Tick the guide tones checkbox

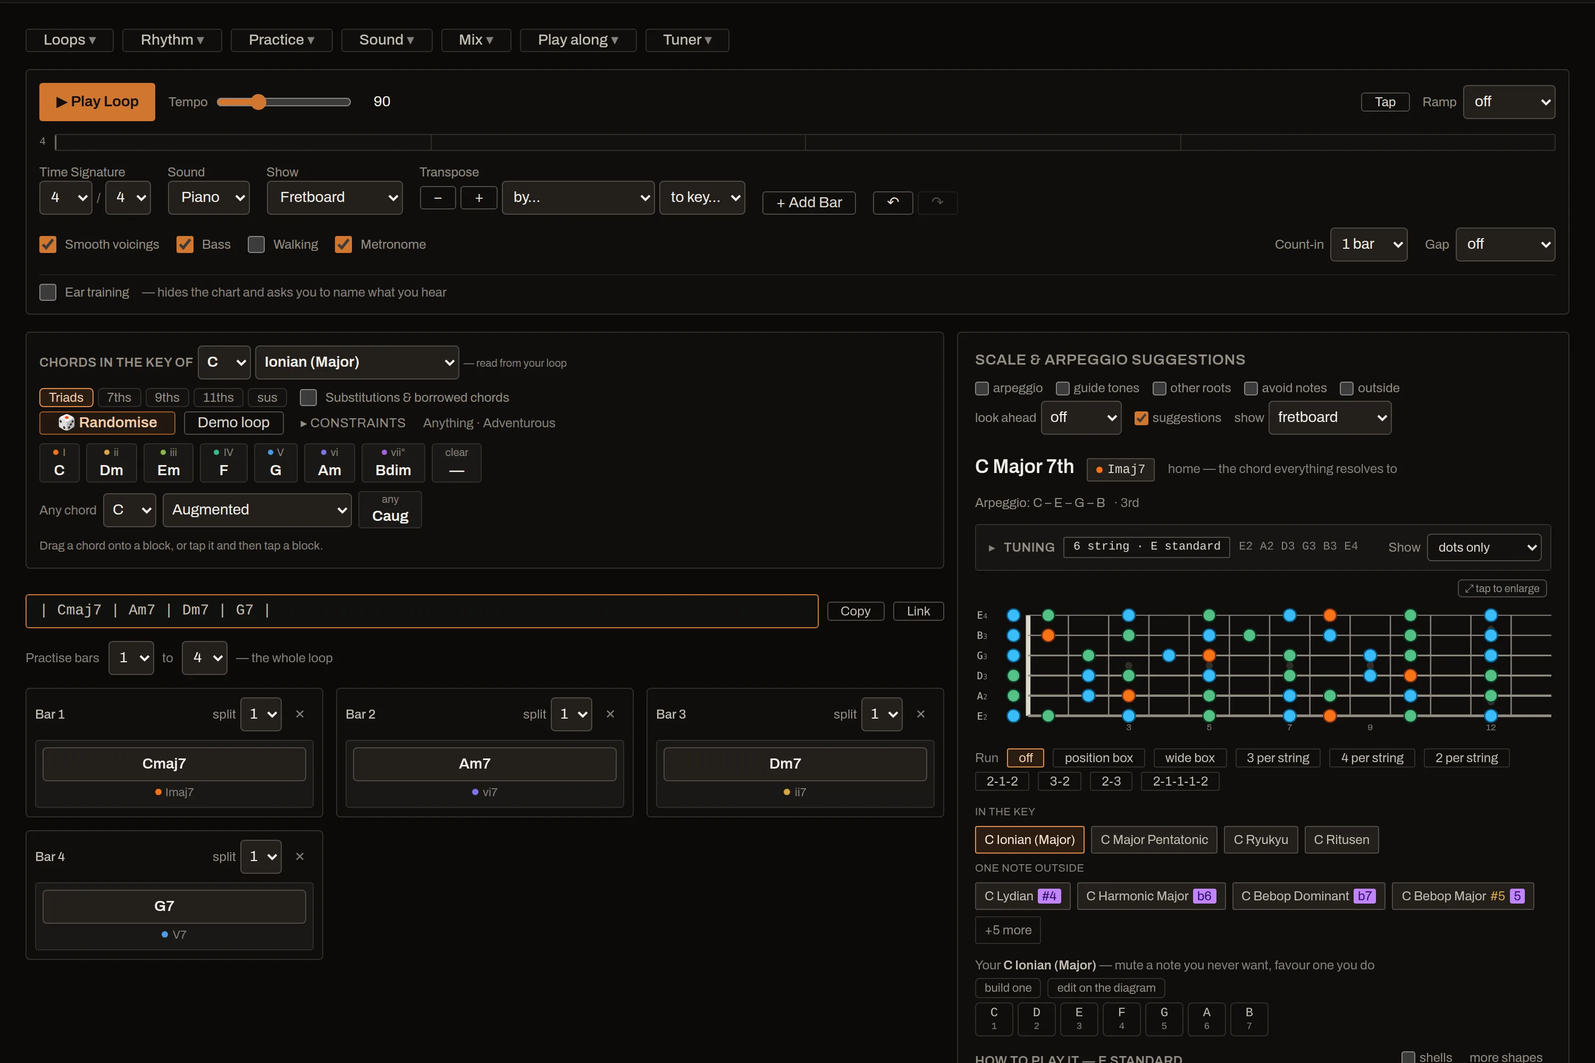coord(1063,389)
